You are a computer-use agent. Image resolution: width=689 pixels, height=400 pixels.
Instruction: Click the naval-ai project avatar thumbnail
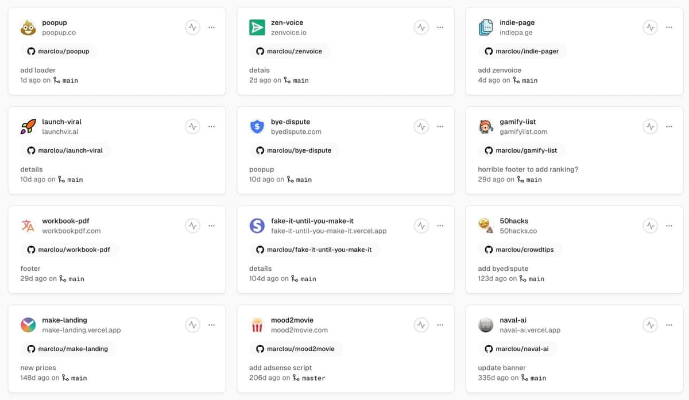pos(486,325)
